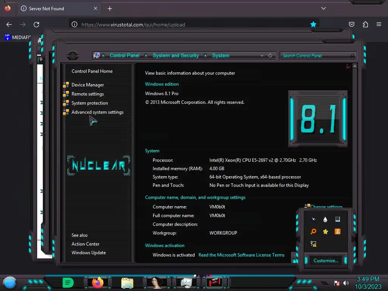Screen dimensions: 388x291
Task: Click the Device Manager shield icon
Action: (66, 85)
